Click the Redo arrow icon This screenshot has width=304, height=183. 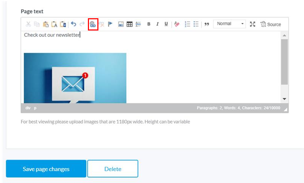tap(82, 24)
